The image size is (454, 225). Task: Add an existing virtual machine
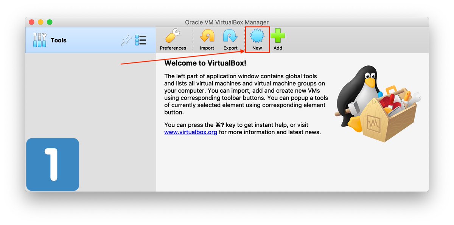(x=278, y=40)
